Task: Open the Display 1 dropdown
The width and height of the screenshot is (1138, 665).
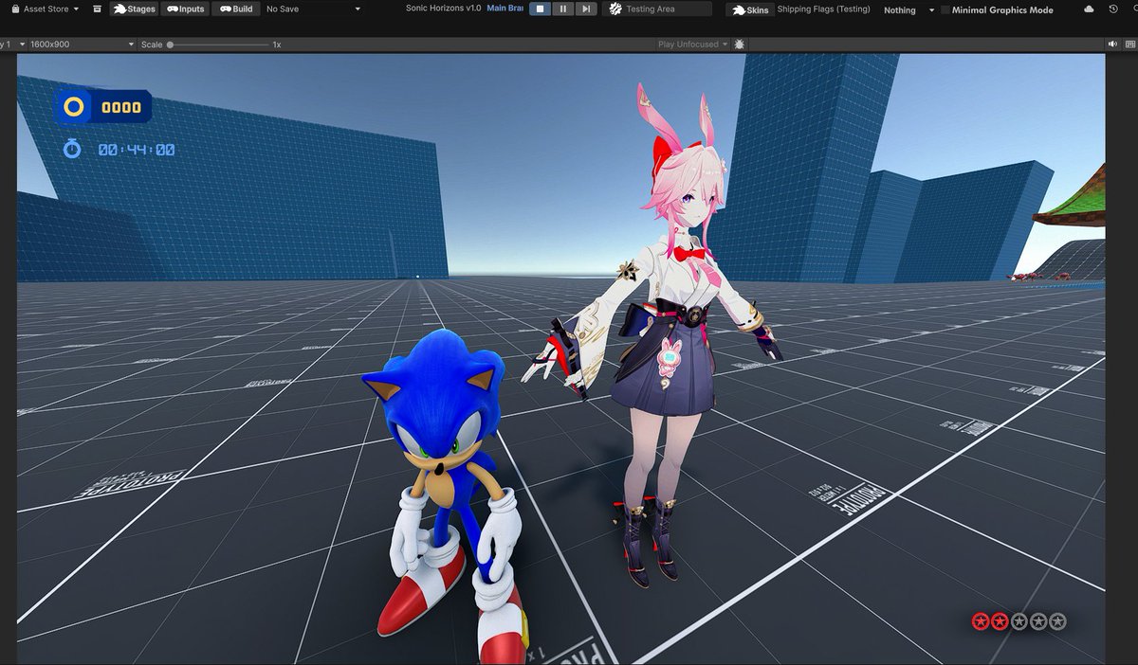Action: [x=11, y=45]
